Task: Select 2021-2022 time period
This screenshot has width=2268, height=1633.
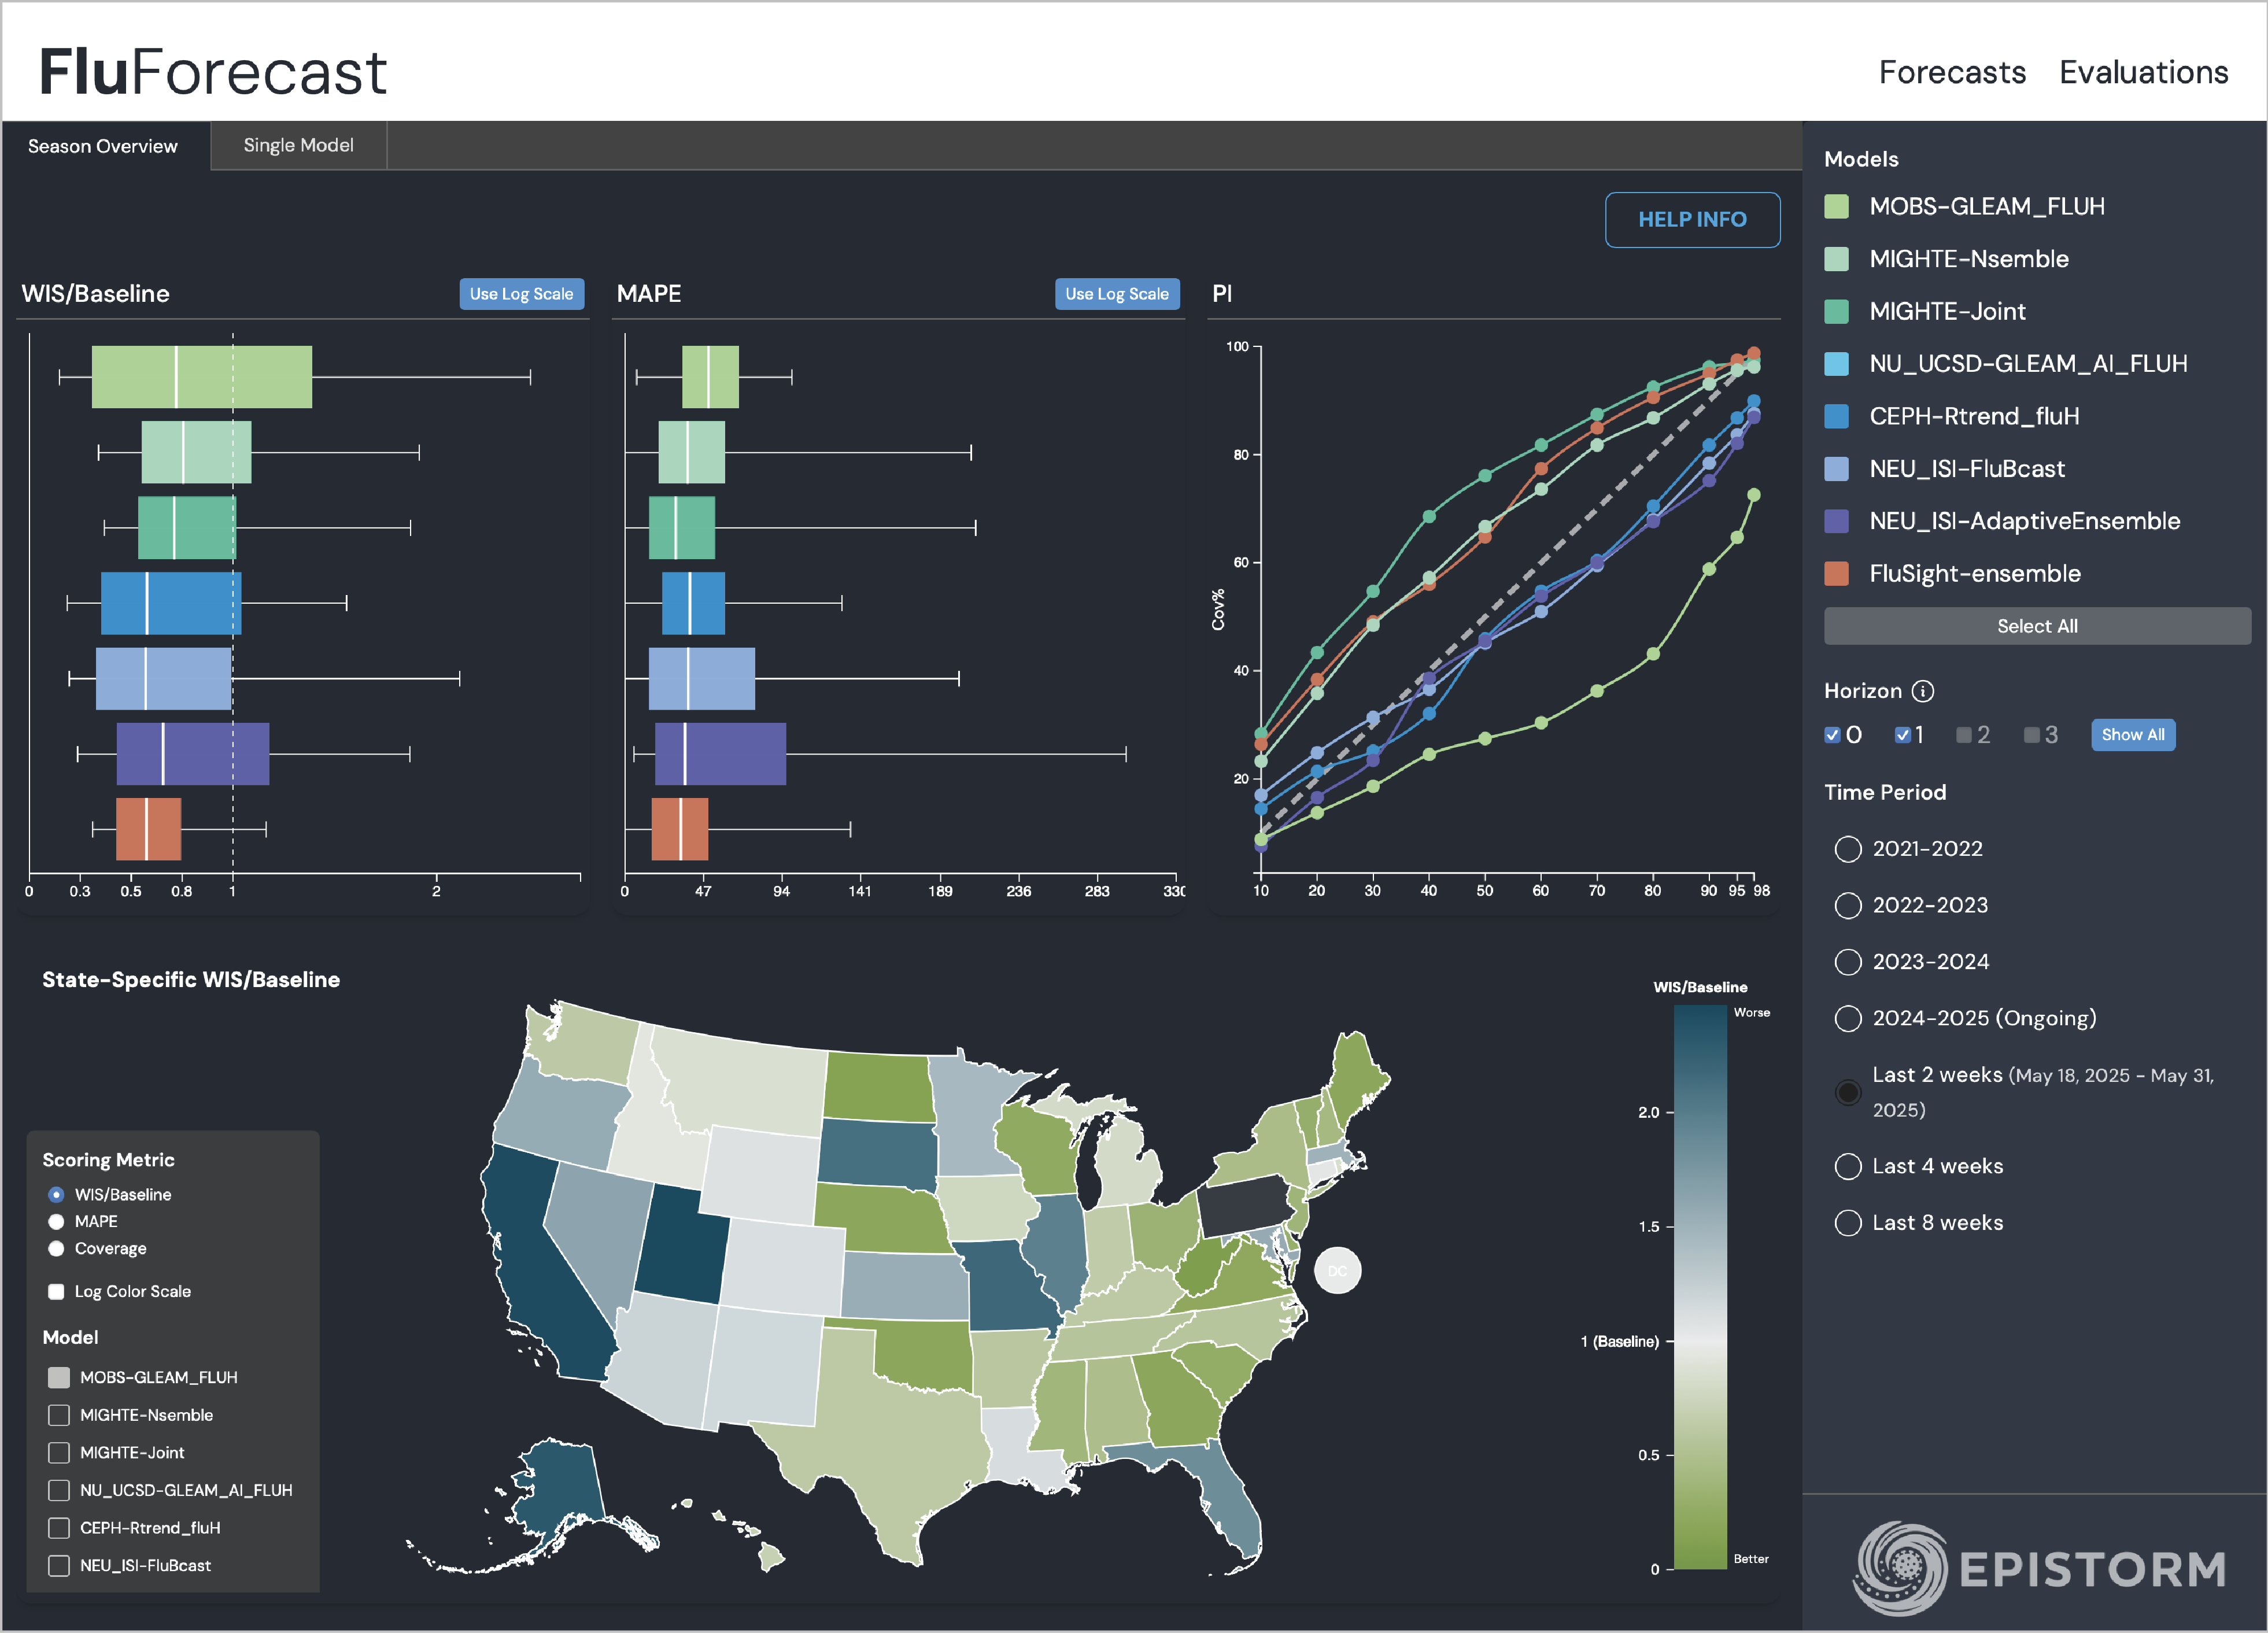Action: coord(1848,849)
